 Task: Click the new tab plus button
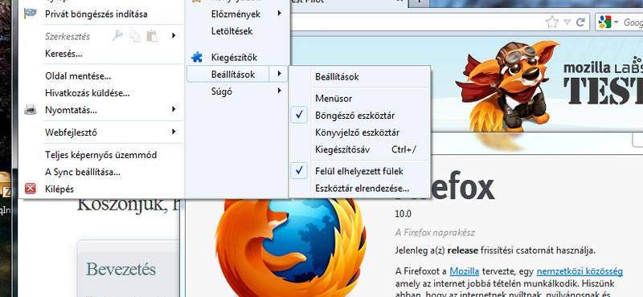pyautogui.click(x=419, y=2)
